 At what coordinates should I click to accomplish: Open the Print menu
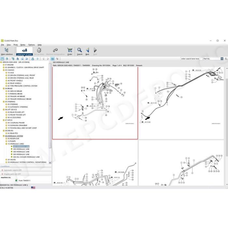[x=16, y=45]
